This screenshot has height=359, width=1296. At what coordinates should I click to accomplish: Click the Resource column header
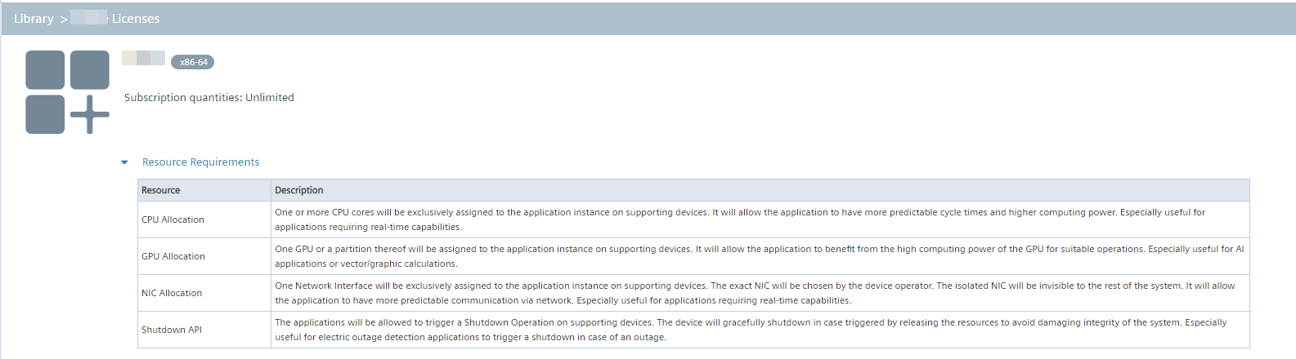tap(161, 190)
